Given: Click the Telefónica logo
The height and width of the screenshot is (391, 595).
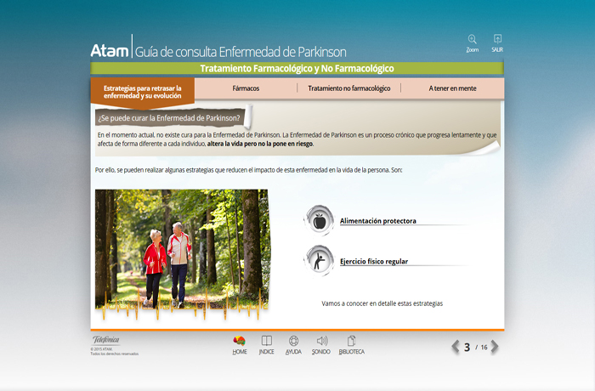Looking at the screenshot, I should tap(106, 340).
